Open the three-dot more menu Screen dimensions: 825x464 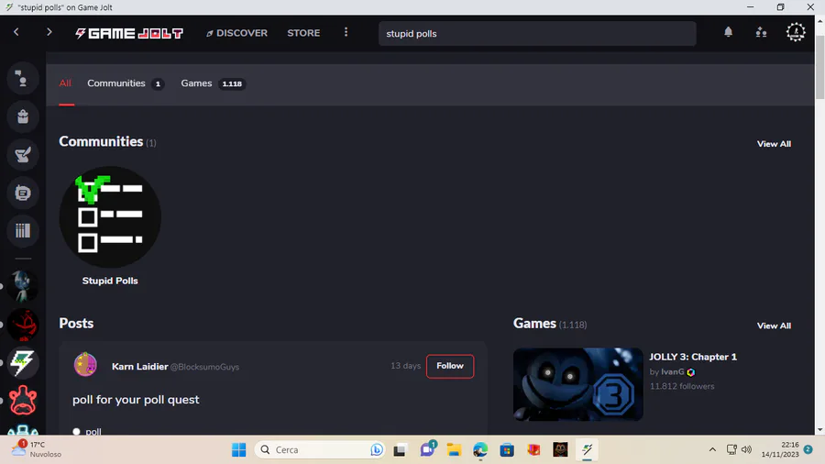click(x=346, y=33)
